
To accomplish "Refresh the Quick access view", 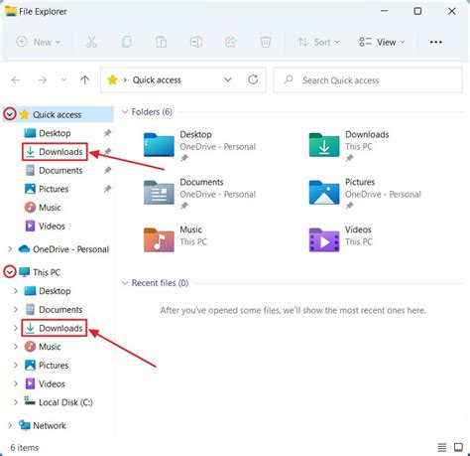I will [x=253, y=79].
